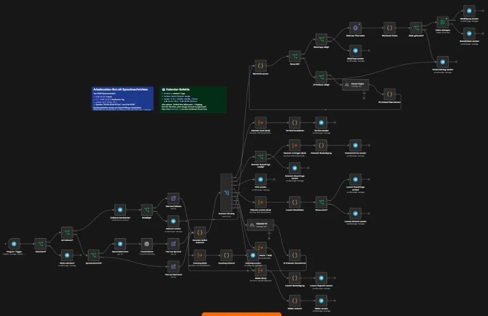Open the Kalender-KI AI node
The width and height of the screenshot is (488, 316).
pyautogui.click(x=261, y=224)
